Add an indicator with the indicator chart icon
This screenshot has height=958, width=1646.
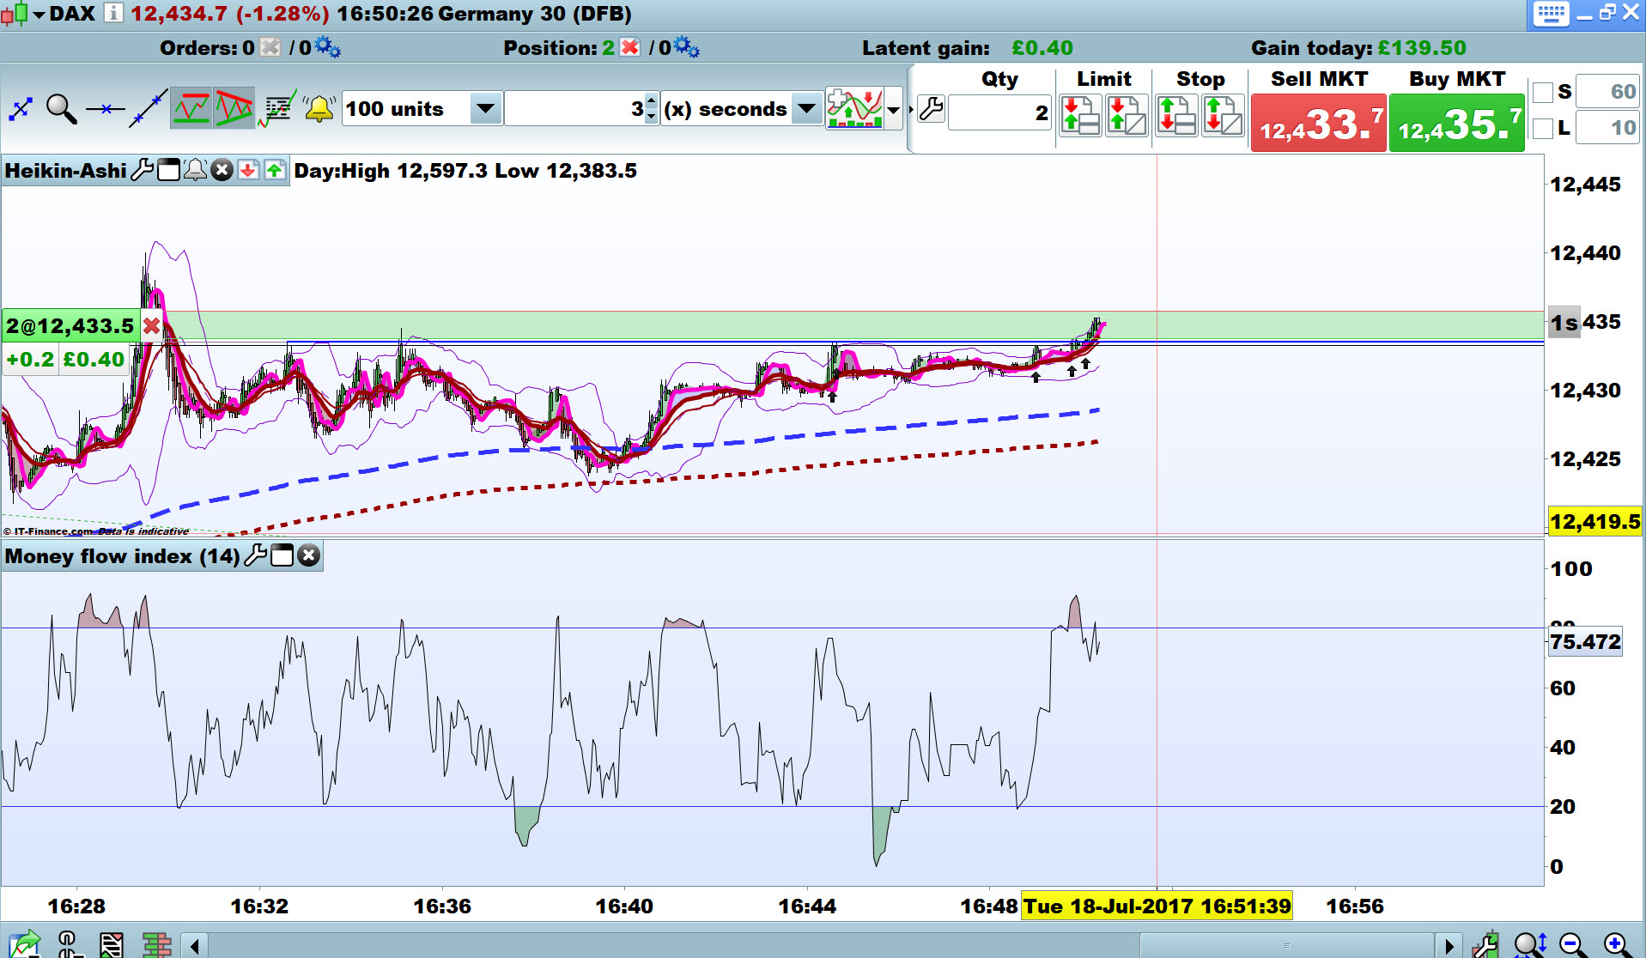[x=855, y=109]
